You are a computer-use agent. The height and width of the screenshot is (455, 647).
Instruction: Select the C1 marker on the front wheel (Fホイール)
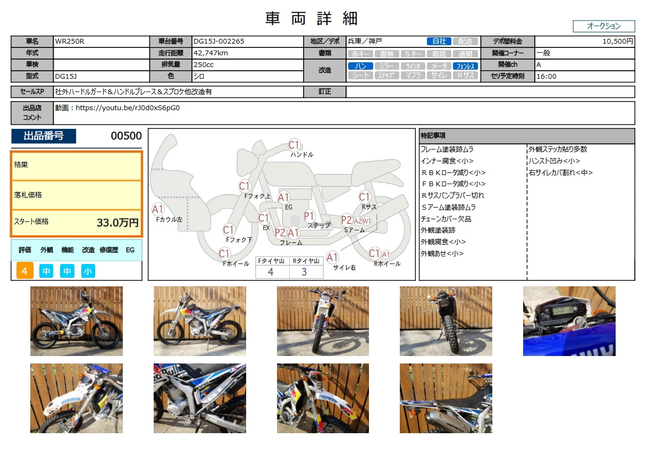225,254
